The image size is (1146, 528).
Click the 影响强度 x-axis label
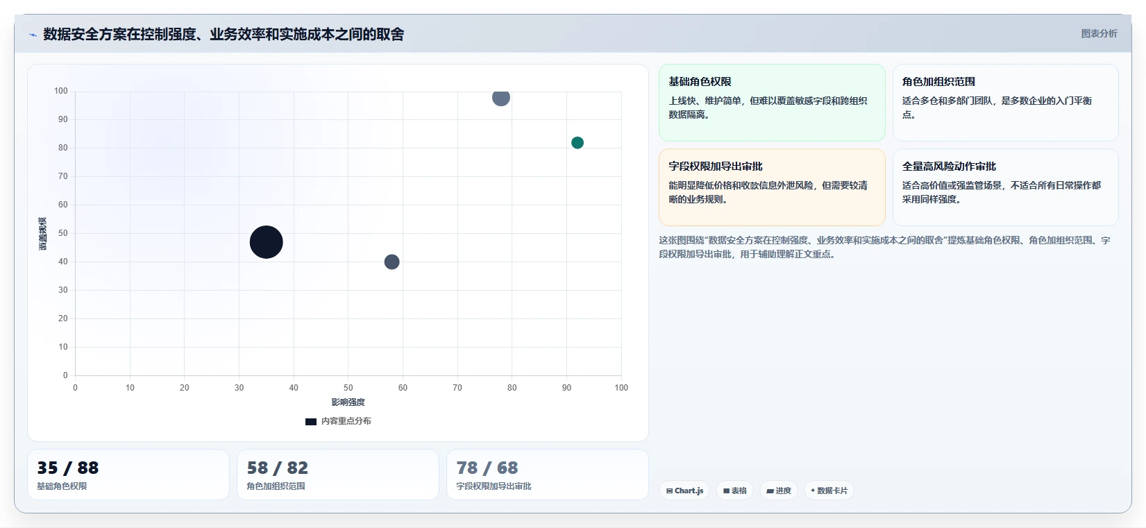pyautogui.click(x=348, y=402)
